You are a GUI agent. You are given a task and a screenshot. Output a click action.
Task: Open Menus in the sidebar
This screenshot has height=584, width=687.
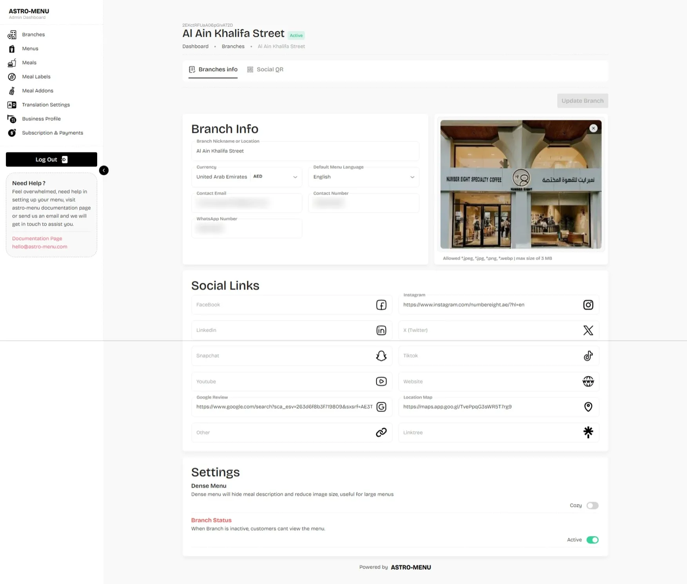[30, 49]
